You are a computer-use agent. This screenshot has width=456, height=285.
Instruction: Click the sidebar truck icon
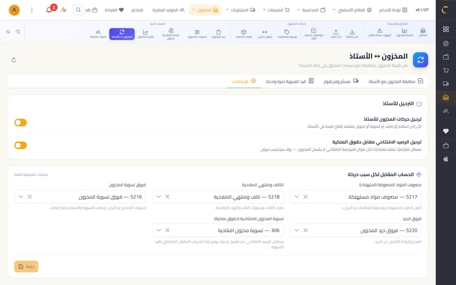click(446, 84)
